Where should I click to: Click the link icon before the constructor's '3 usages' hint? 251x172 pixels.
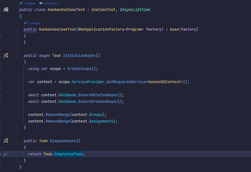[25, 23]
